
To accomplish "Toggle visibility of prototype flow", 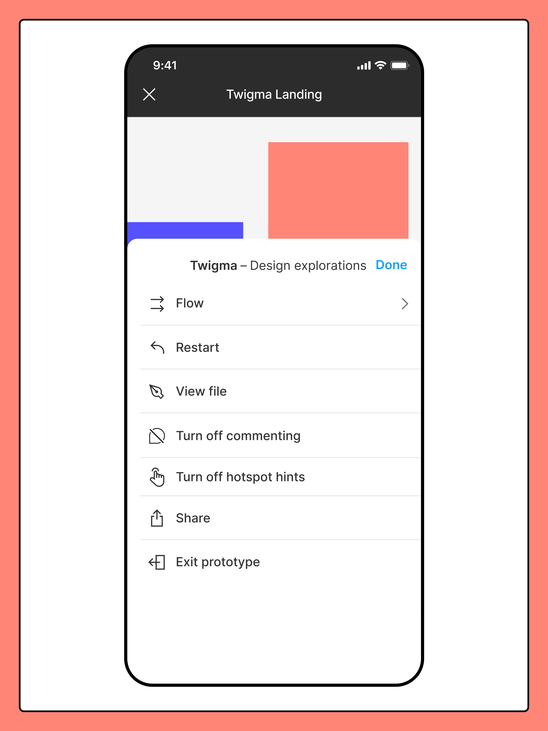I will 274,304.
